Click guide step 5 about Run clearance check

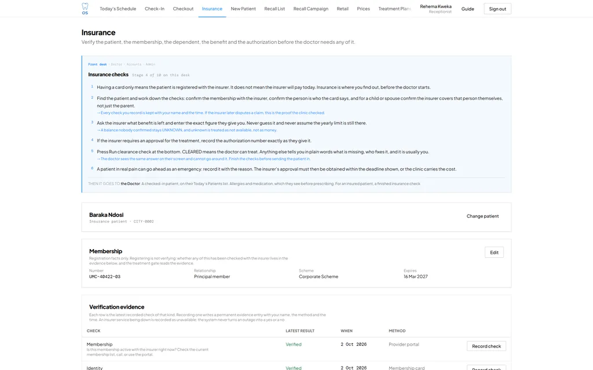[x=263, y=151]
